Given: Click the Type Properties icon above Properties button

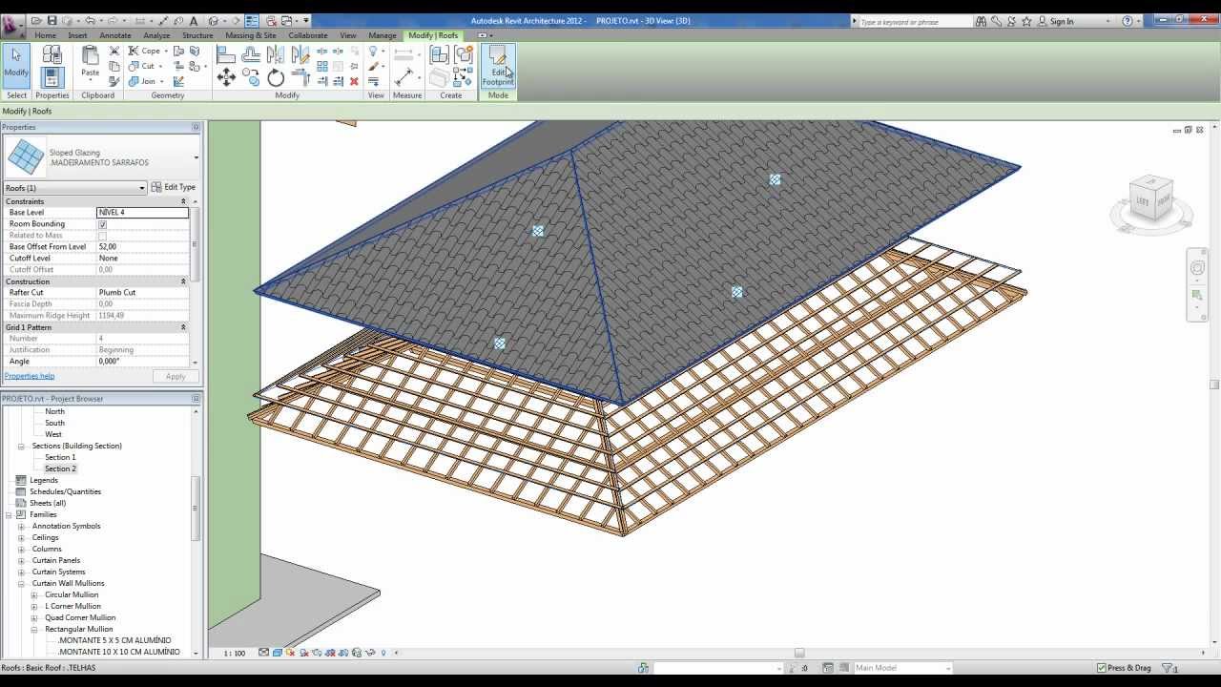Looking at the screenshot, I should point(52,55).
